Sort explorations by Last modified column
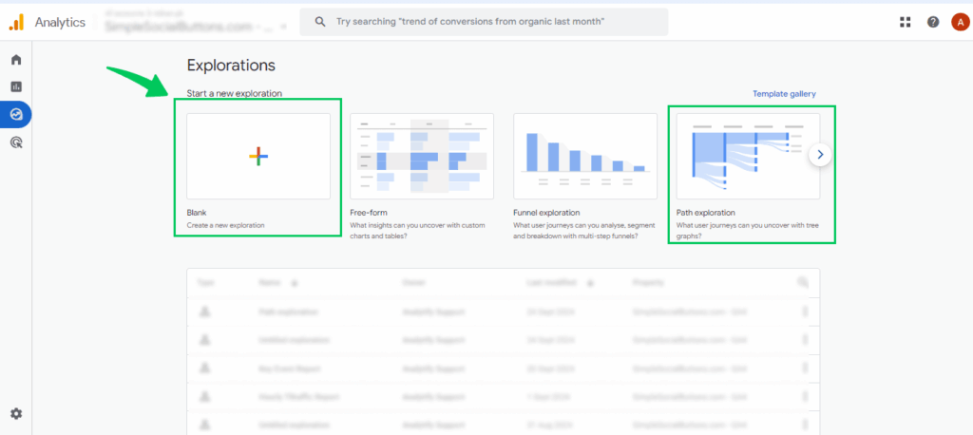 coord(563,282)
